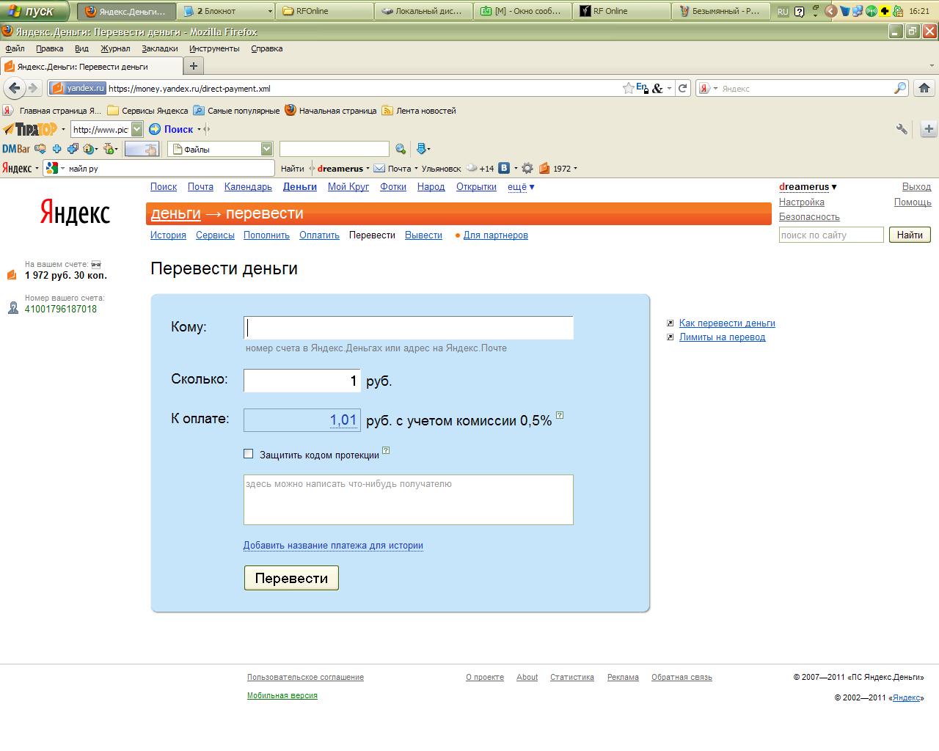Open the Файл menu
939x751 pixels.
pos(15,48)
